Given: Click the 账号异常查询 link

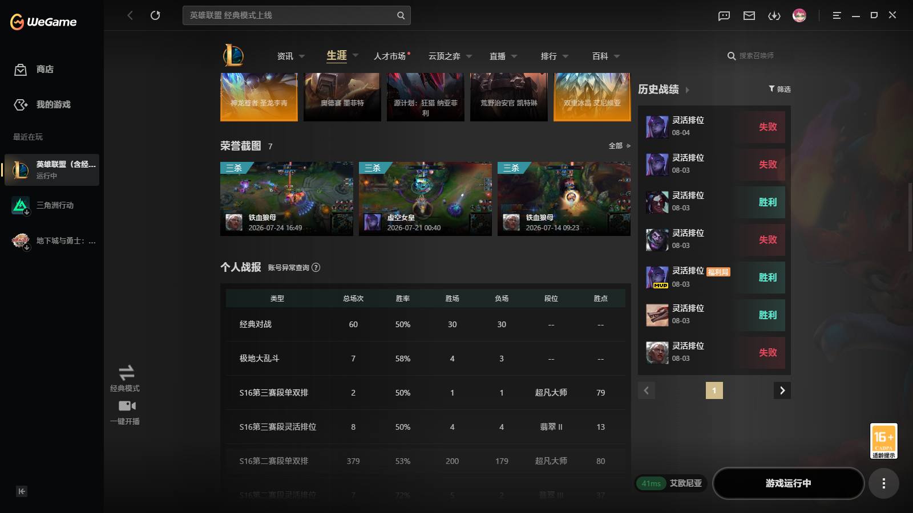Looking at the screenshot, I should (x=288, y=267).
